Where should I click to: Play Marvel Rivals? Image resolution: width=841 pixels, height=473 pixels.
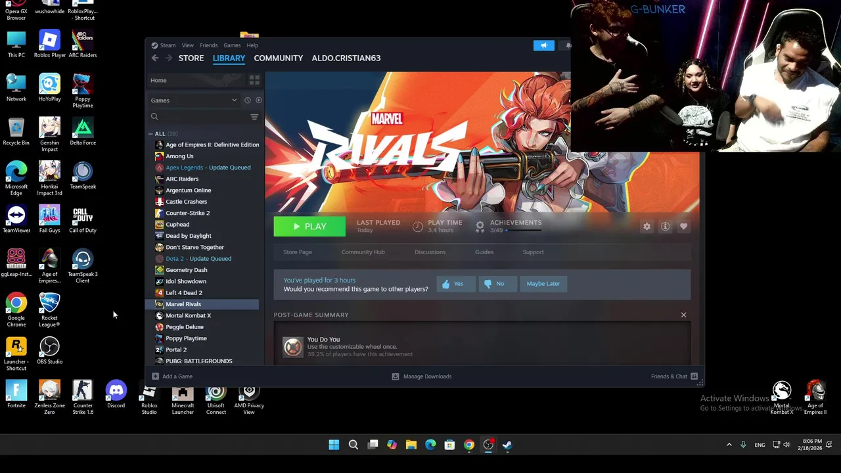click(x=309, y=227)
